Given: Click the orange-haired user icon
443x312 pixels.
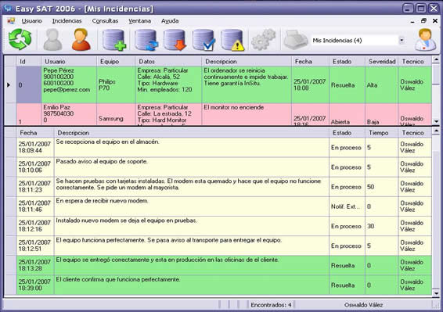Looking at the screenshot, I should click(x=81, y=40).
